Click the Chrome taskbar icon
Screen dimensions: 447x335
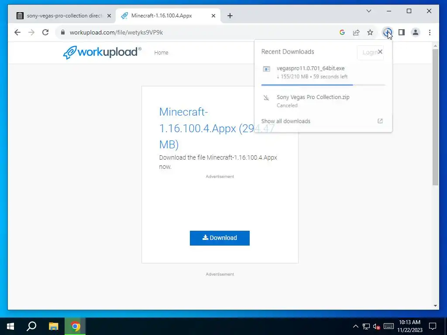(75, 326)
